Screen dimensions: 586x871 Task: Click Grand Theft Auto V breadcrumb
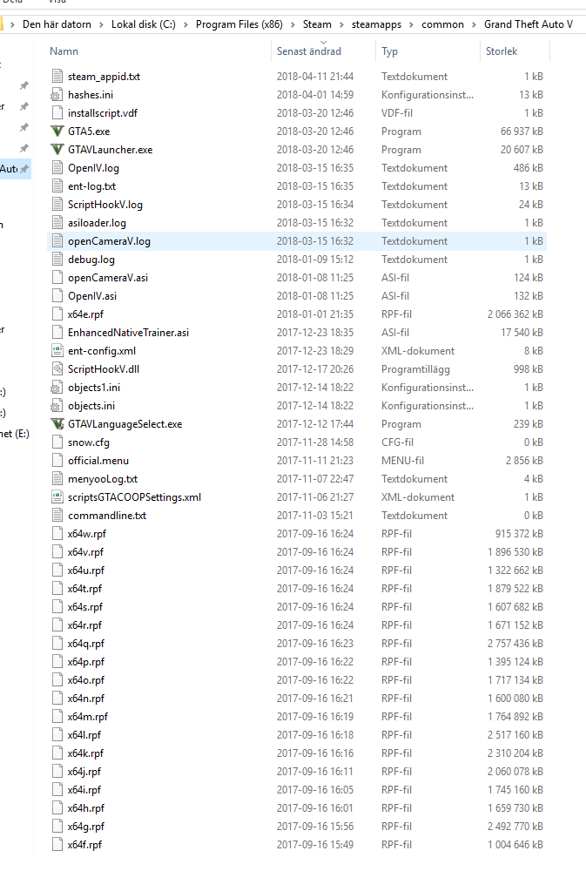click(x=529, y=24)
